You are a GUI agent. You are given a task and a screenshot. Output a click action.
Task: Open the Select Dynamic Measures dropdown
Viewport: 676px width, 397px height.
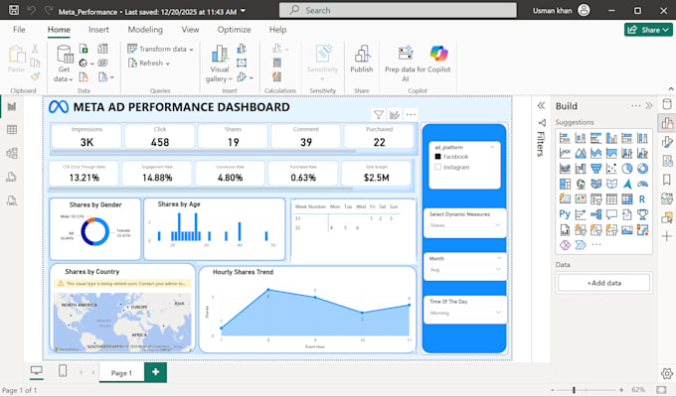click(x=465, y=225)
